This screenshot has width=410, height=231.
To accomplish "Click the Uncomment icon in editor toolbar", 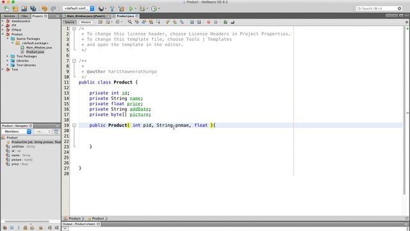I will pyautogui.click(x=233, y=22).
